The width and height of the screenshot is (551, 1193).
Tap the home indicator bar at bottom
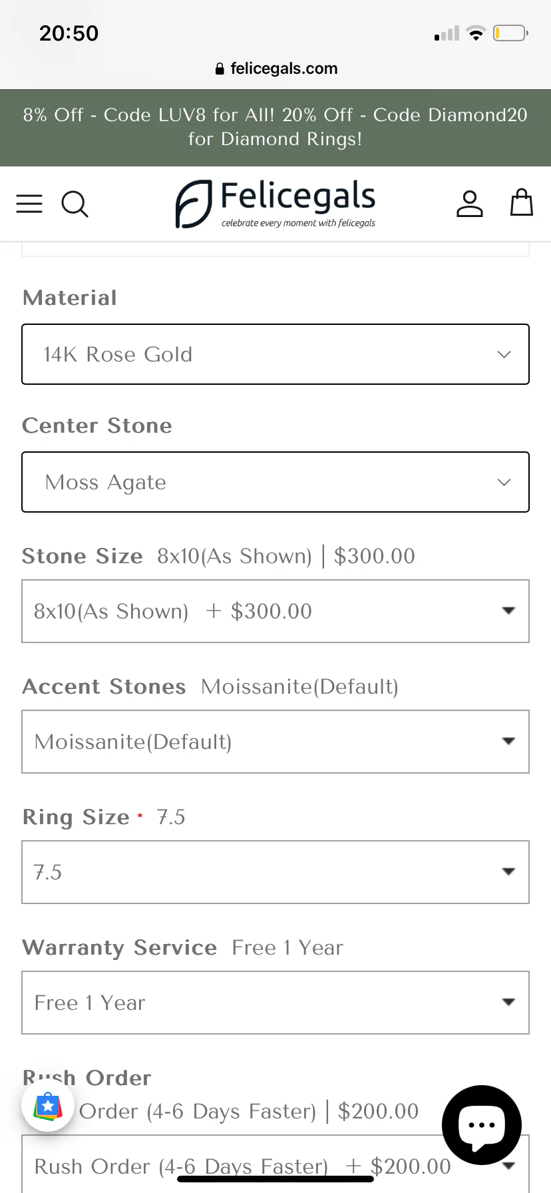(x=275, y=1179)
